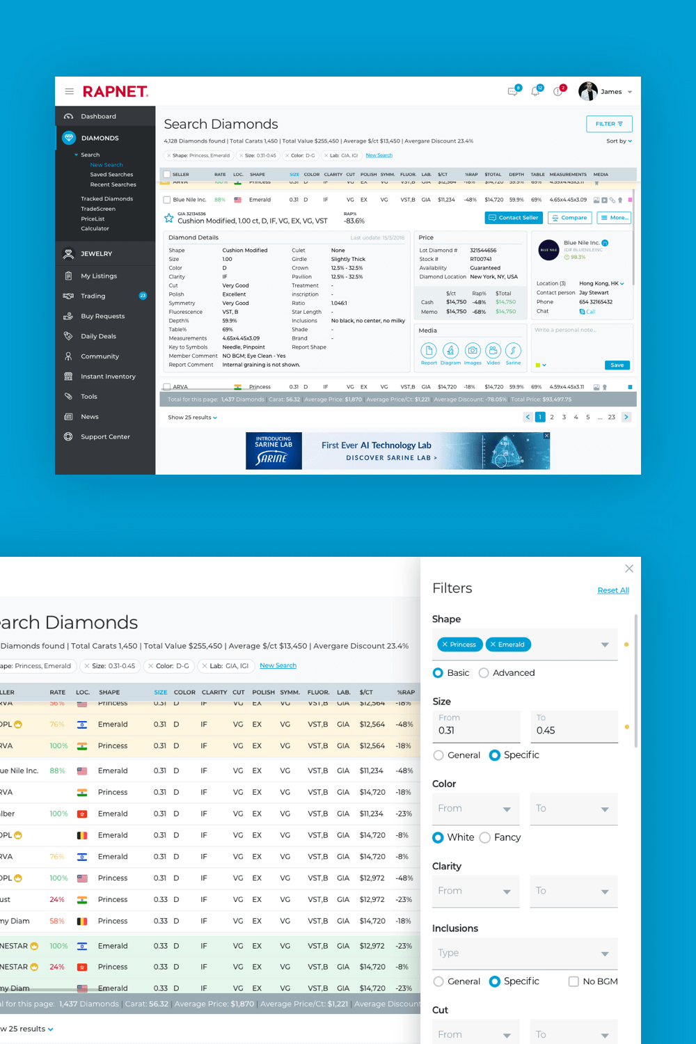Click the Skype Call link
The height and width of the screenshot is (1044, 696).
[587, 312]
